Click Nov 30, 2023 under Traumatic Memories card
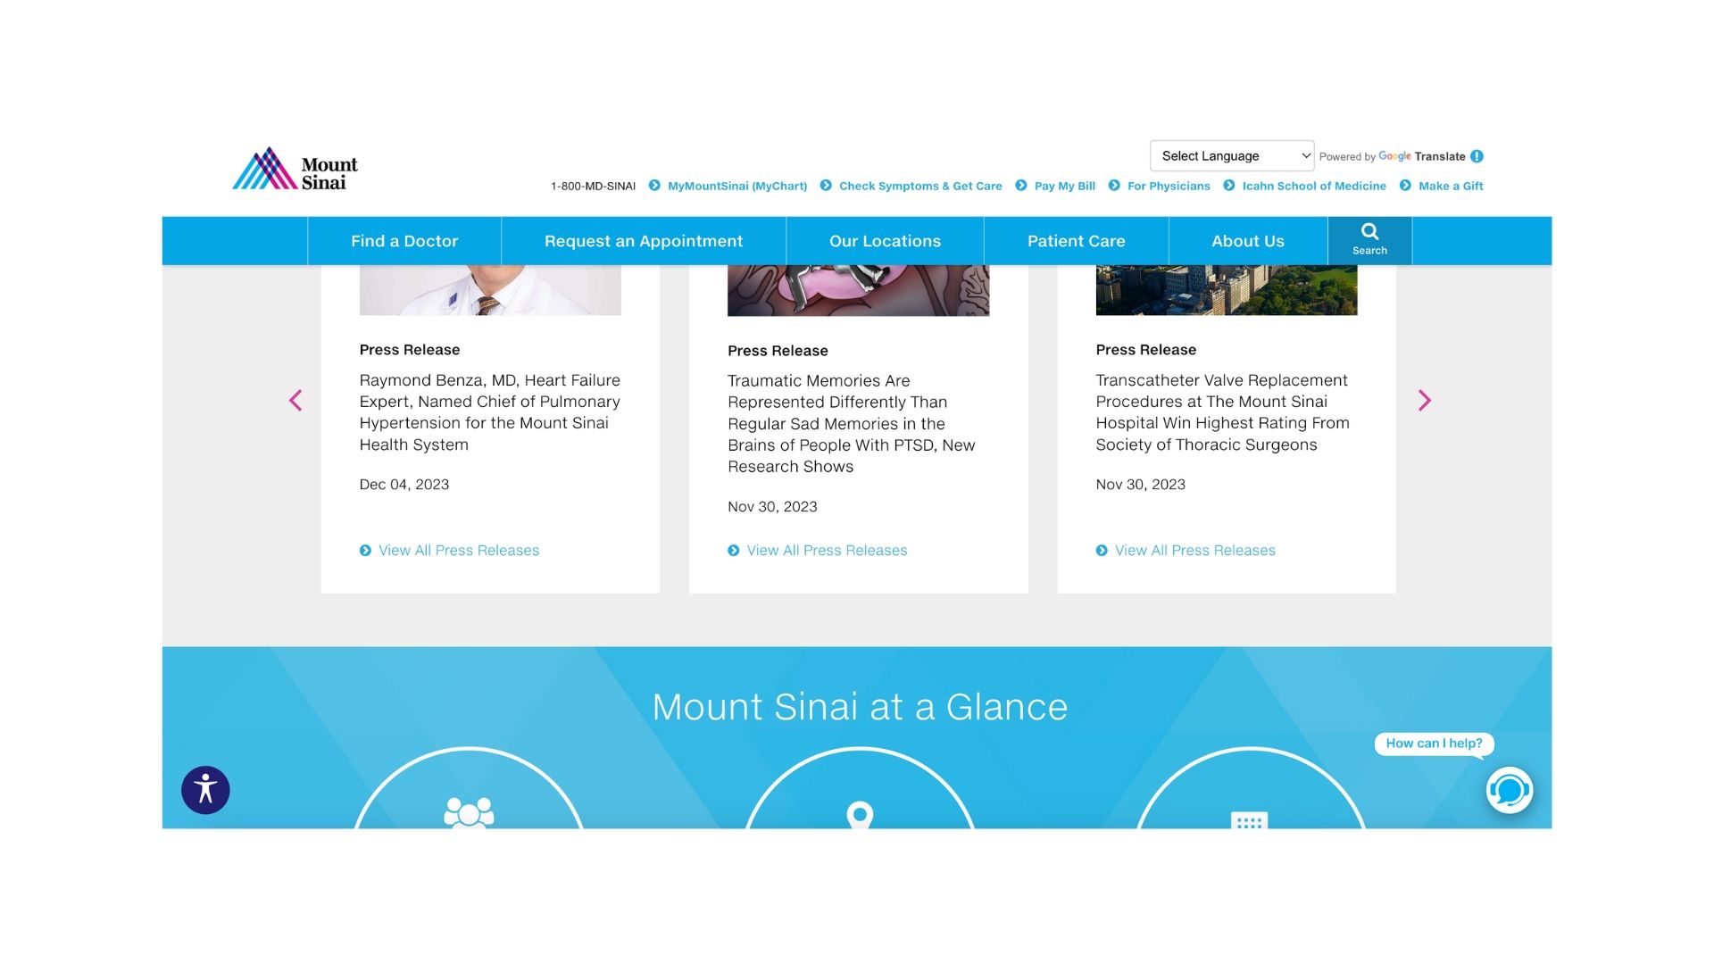1714x964 pixels. pyautogui.click(x=772, y=507)
